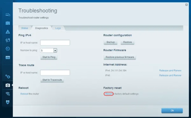Open Wireless settings Wi-Fi icon
Viewport: 191px width, 118px height.
tap(8, 94)
